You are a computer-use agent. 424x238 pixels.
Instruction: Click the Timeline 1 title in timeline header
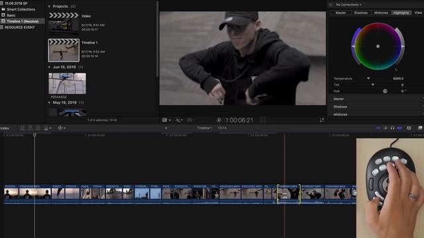(x=204, y=128)
